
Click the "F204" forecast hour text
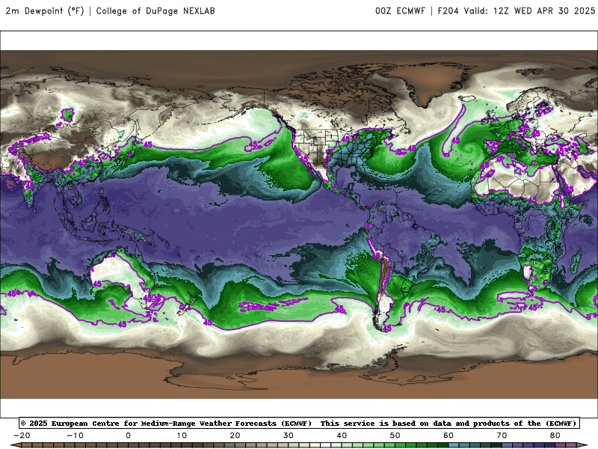tap(448, 10)
